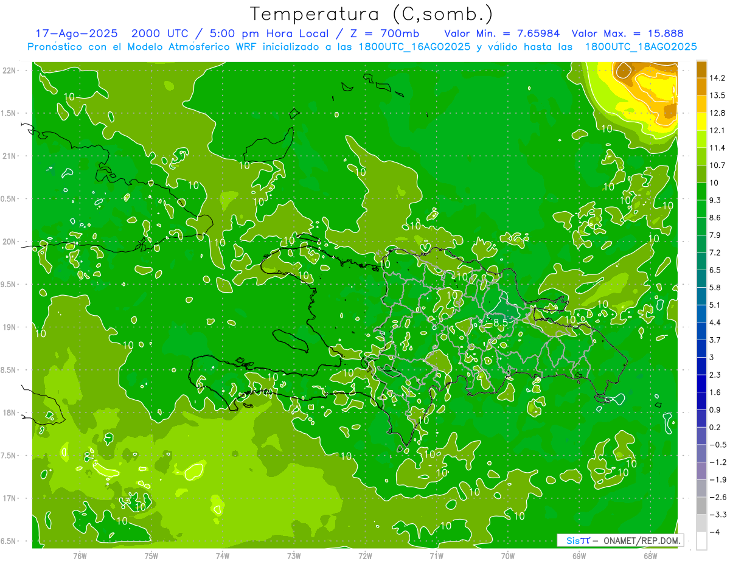730x564 pixels.
Task: Click the '75W' longitude axis label
Action: point(151,556)
